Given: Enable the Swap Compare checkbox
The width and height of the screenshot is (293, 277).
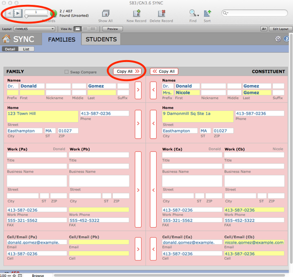Looking at the screenshot, I should [x=67, y=72].
